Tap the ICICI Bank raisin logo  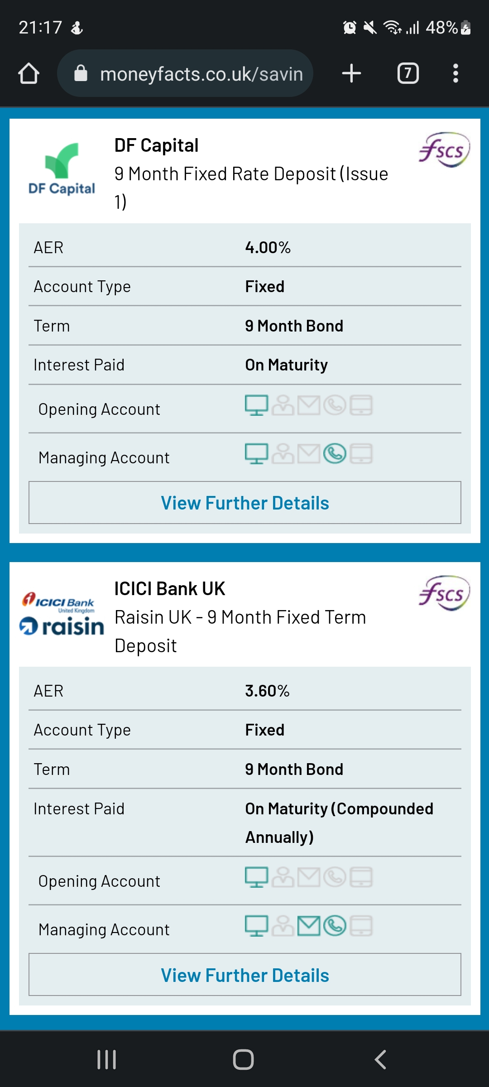[x=62, y=613]
